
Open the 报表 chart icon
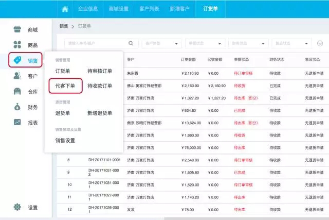click(x=17, y=122)
